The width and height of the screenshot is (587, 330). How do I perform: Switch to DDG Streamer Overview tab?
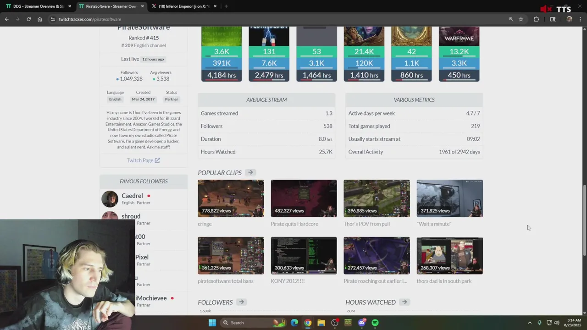point(38,6)
